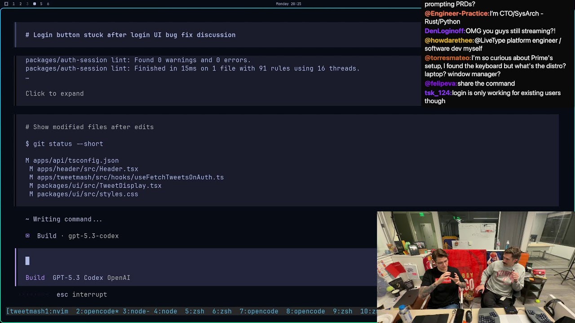Go to tmux window 7:opencode
The width and height of the screenshot is (575, 323).
click(x=259, y=311)
